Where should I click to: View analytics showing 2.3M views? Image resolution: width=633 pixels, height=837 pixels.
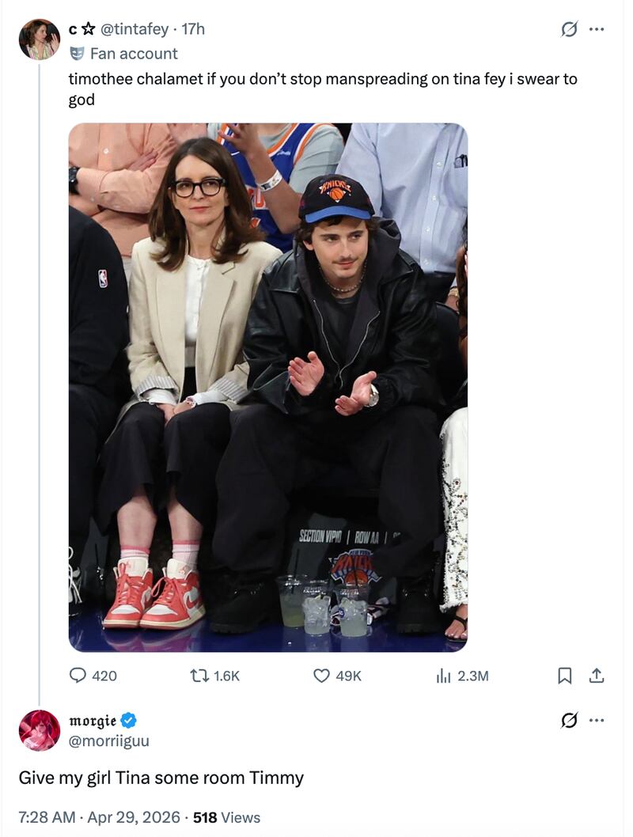click(443, 676)
